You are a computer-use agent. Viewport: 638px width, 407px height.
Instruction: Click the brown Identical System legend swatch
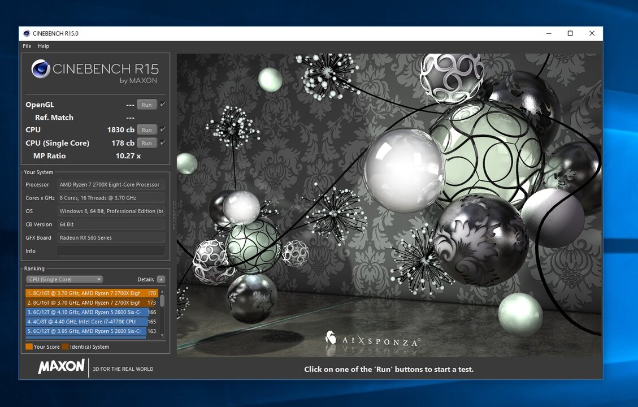[65, 347]
